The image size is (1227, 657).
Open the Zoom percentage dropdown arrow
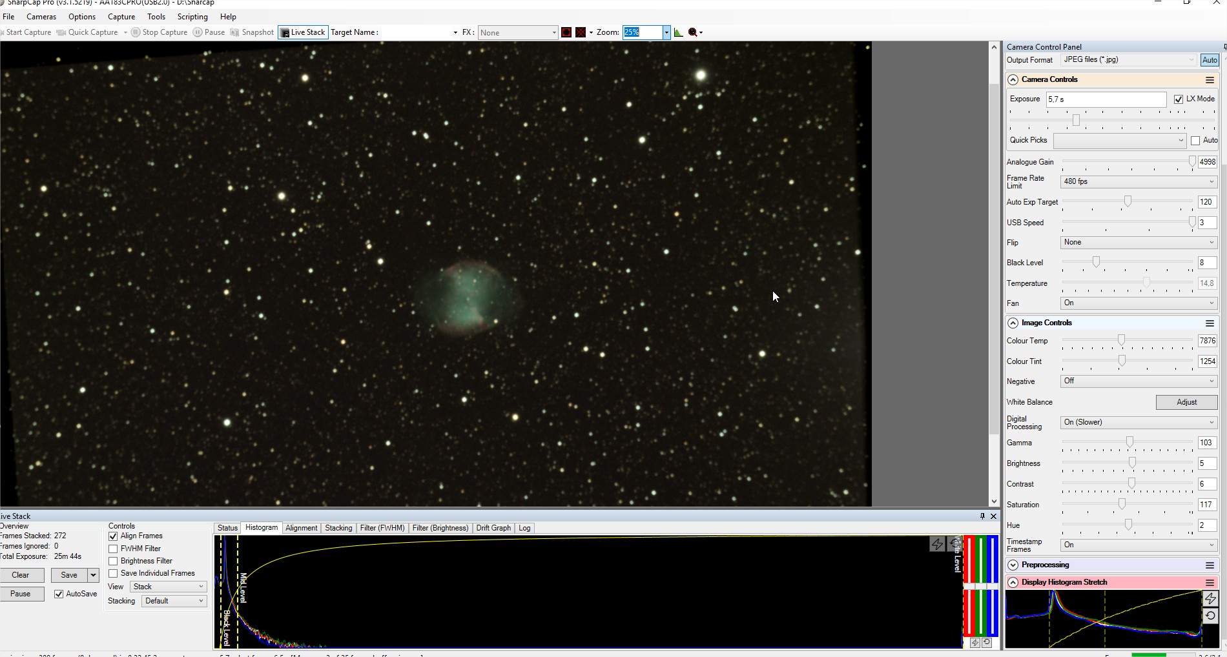666,32
